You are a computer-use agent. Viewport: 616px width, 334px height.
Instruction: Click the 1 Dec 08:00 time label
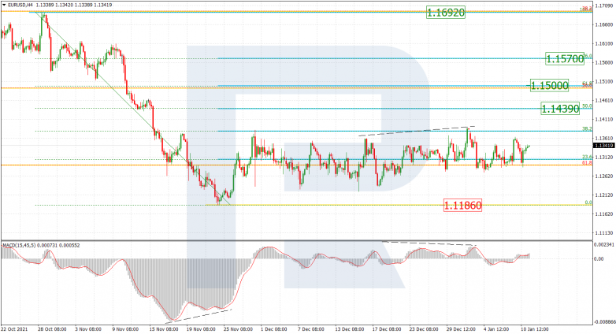(x=274, y=329)
